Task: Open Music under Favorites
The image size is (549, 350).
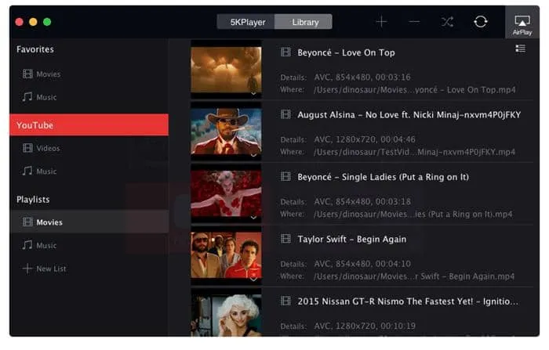Action: (x=39, y=97)
